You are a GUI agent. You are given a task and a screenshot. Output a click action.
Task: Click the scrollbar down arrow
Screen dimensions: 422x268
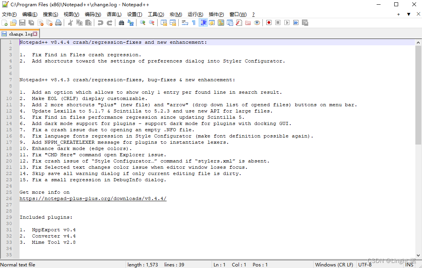click(x=418, y=255)
